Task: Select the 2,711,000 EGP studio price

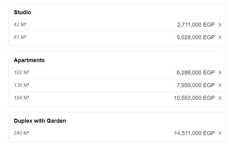Action: [196, 25]
